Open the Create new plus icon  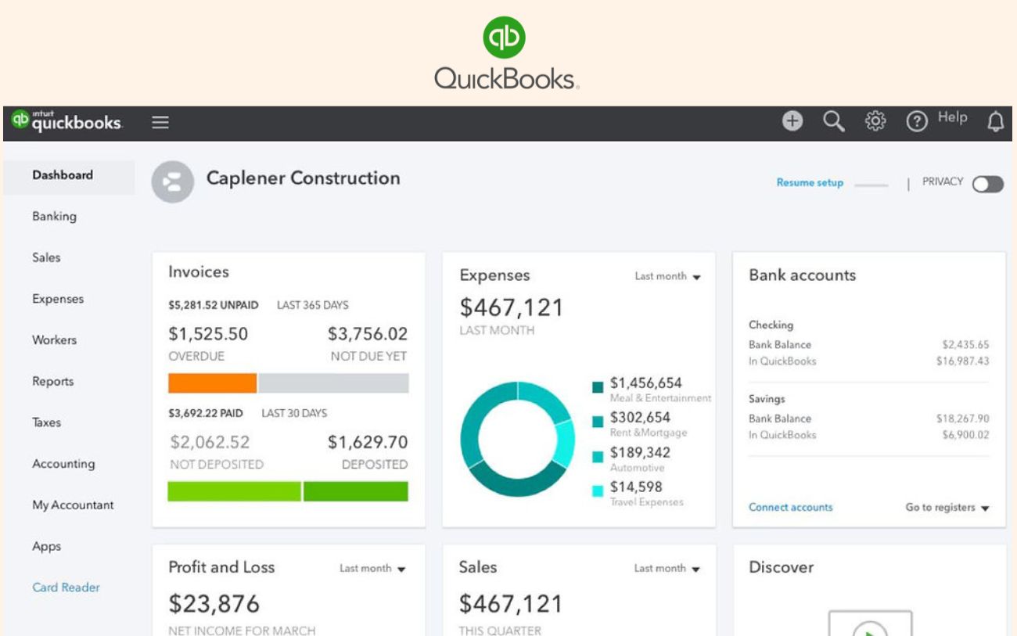[x=793, y=120]
